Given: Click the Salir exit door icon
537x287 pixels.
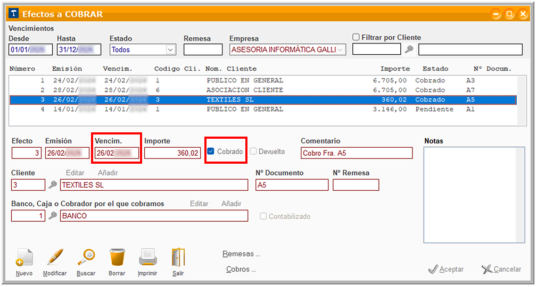Looking at the screenshot, I should pyautogui.click(x=178, y=258).
